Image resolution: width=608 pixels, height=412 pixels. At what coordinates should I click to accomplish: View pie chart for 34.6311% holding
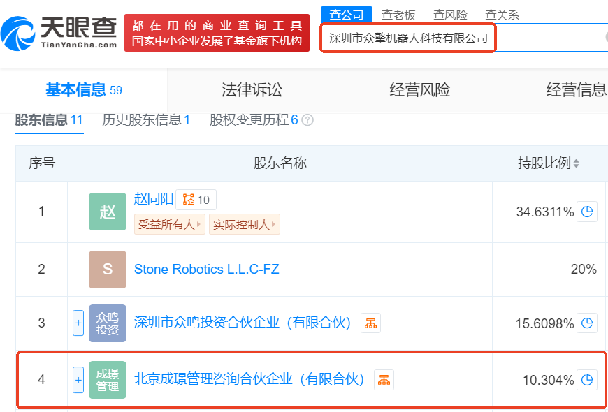(x=586, y=212)
